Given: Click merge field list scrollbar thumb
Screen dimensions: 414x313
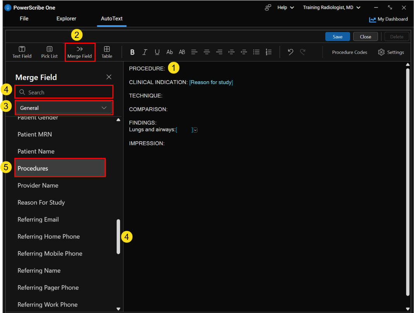Looking at the screenshot, I should click(x=118, y=236).
